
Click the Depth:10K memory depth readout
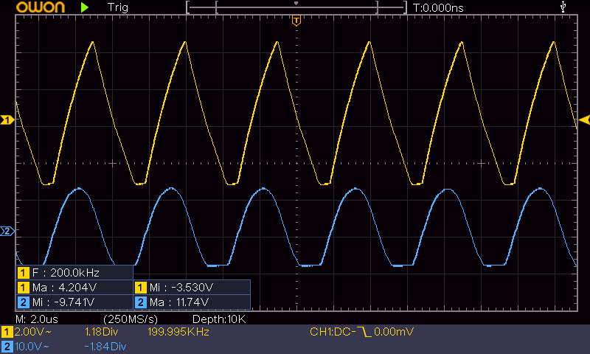[218, 319]
